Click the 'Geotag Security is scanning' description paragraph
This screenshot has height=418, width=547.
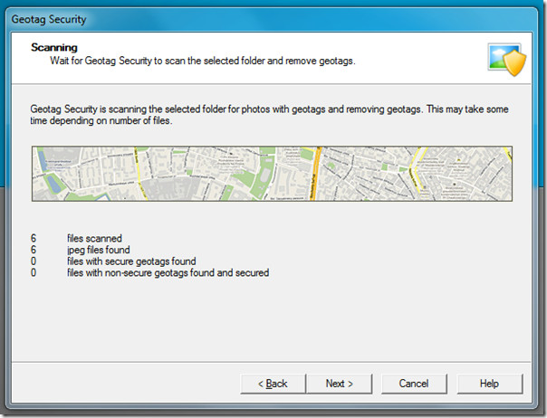(x=269, y=115)
